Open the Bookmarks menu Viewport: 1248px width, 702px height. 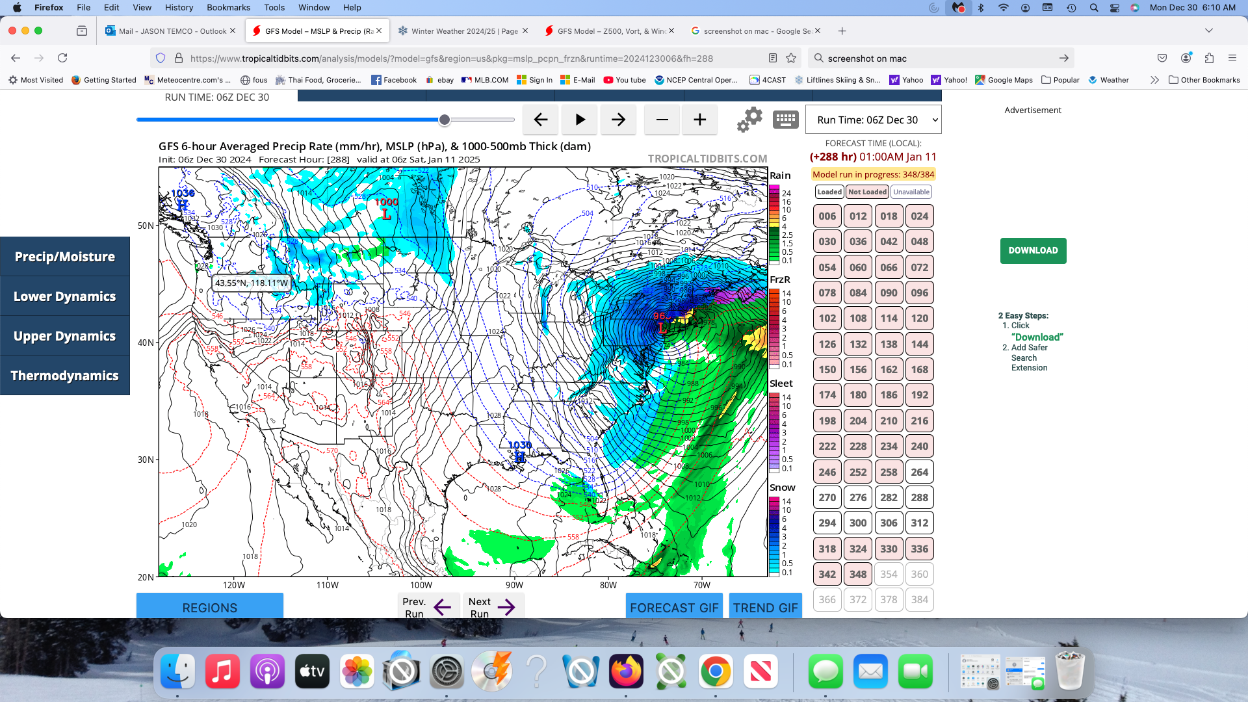[228, 7]
